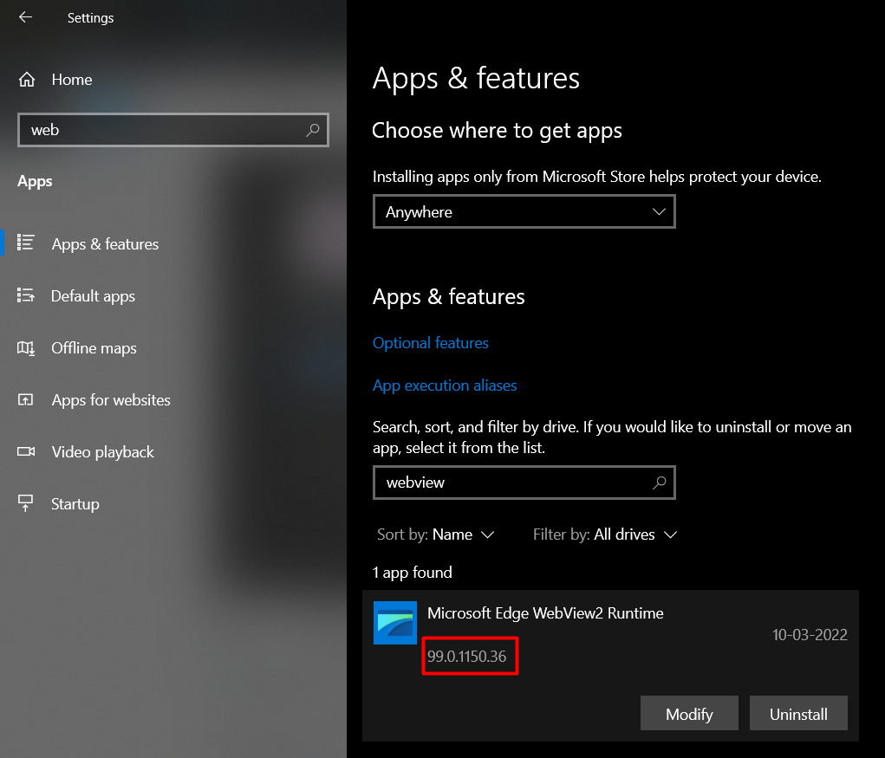
Task: Click the install date 10-03-2022
Action: (x=810, y=634)
